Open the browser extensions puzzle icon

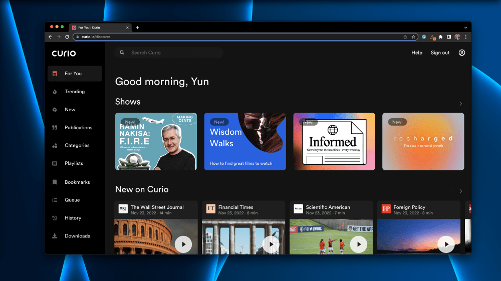click(x=440, y=37)
